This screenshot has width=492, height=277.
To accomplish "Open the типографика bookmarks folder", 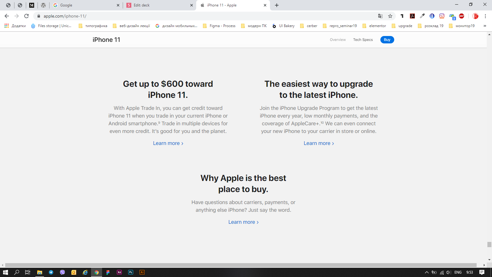I will [x=93, y=26].
